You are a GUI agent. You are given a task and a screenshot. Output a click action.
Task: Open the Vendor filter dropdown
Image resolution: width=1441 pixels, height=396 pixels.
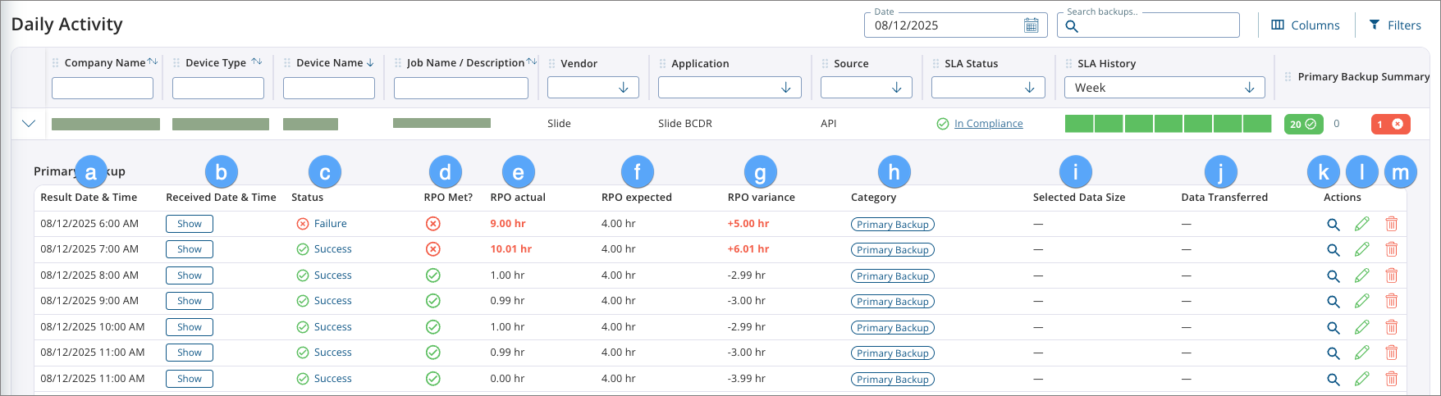[x=593, y=88]
